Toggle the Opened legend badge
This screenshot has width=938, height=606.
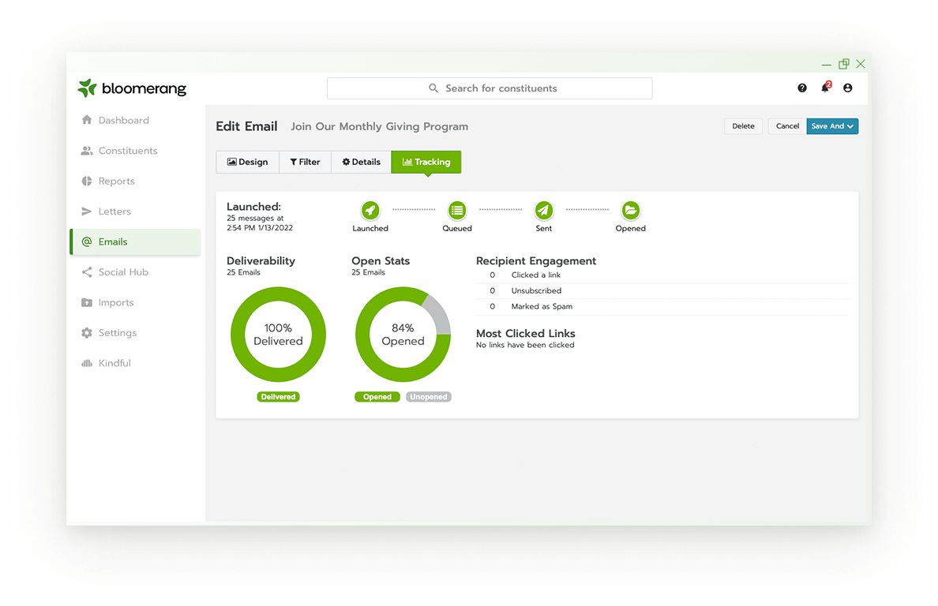(377, 397)
